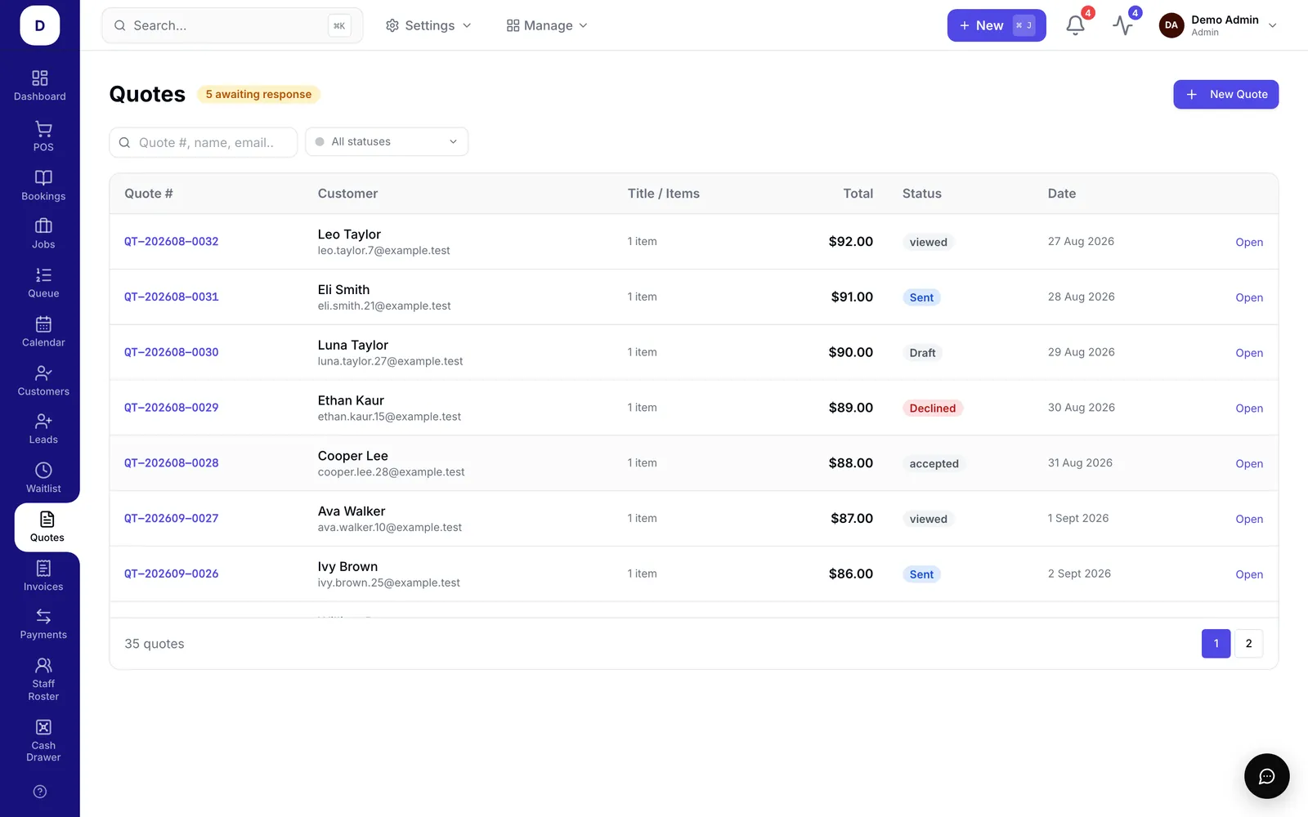Open the Cash Drawer icon

point(43,727)
